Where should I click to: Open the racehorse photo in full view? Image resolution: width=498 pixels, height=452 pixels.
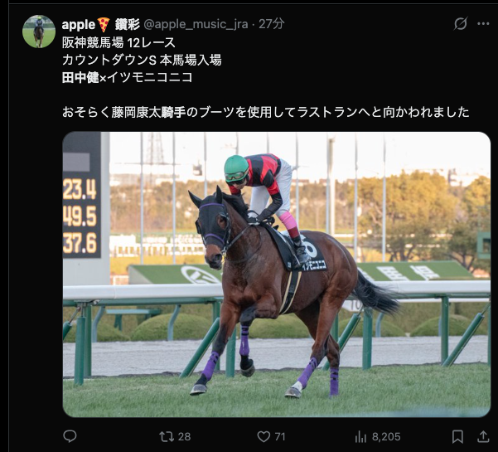[277, 275]
